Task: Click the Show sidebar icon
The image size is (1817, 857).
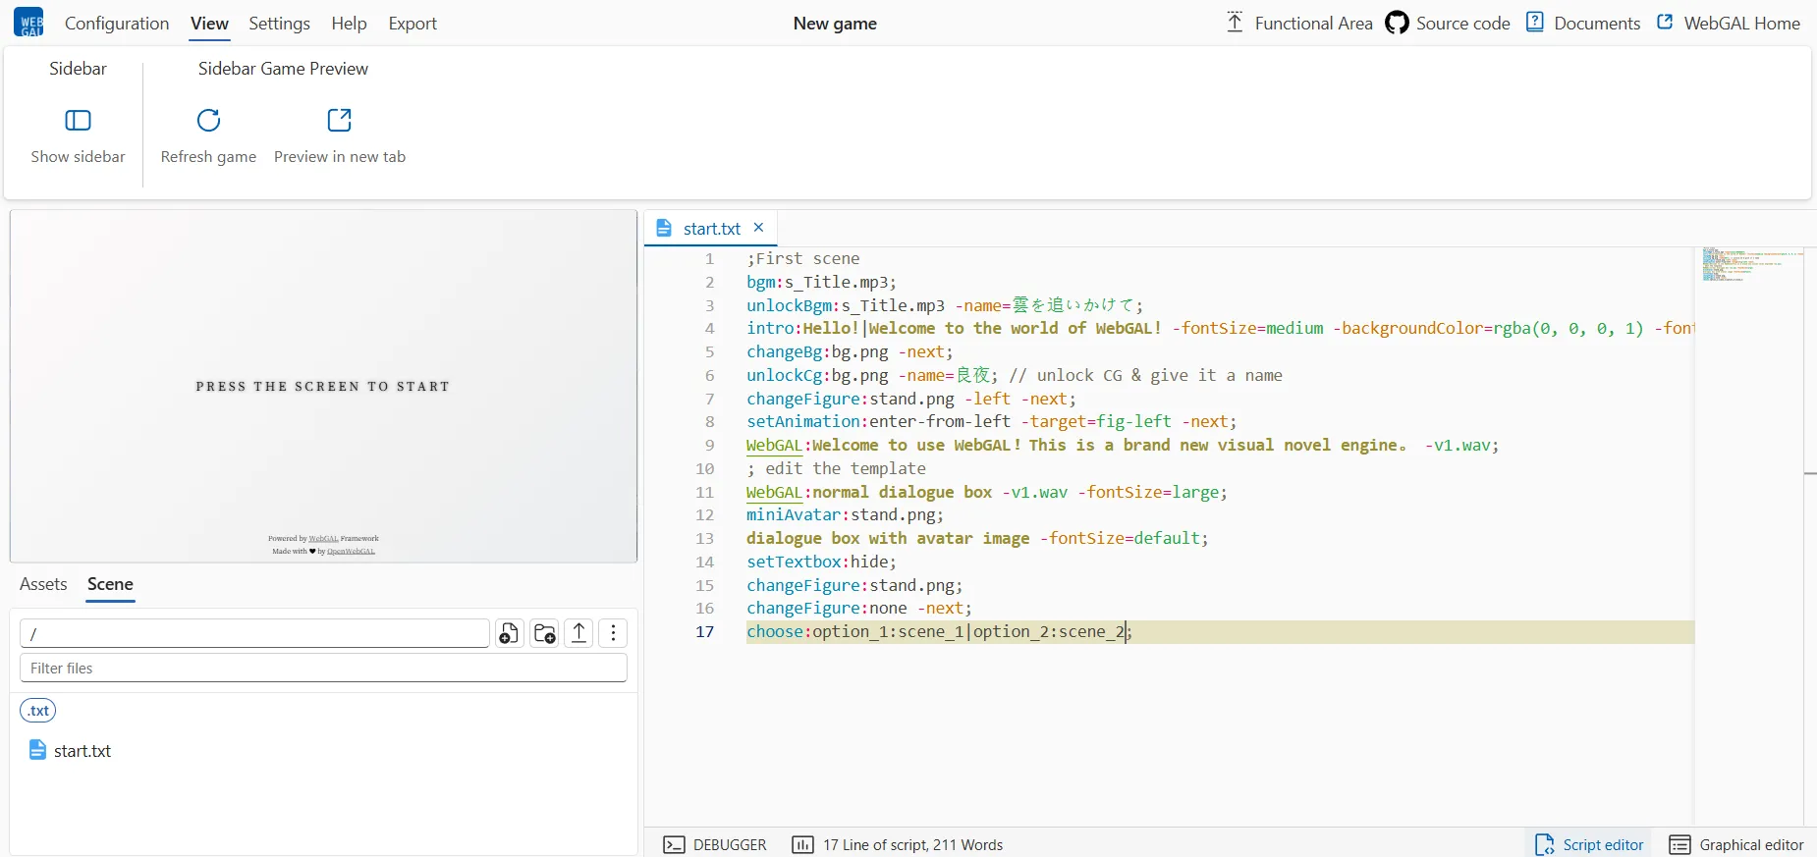Action: coord(78,121)
